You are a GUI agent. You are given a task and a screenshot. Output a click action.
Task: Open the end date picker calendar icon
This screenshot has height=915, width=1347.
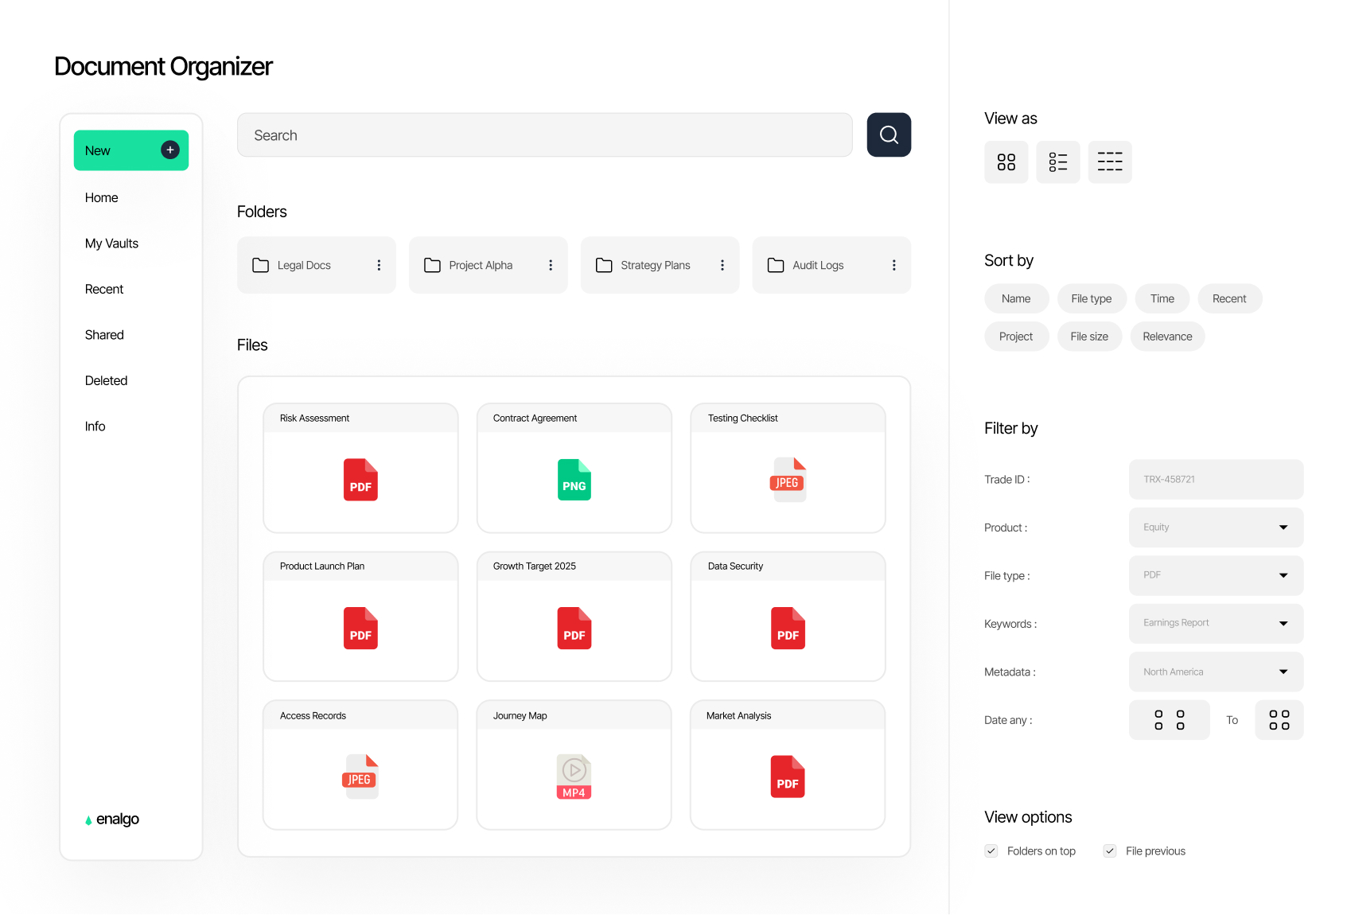click(1279, 719)
